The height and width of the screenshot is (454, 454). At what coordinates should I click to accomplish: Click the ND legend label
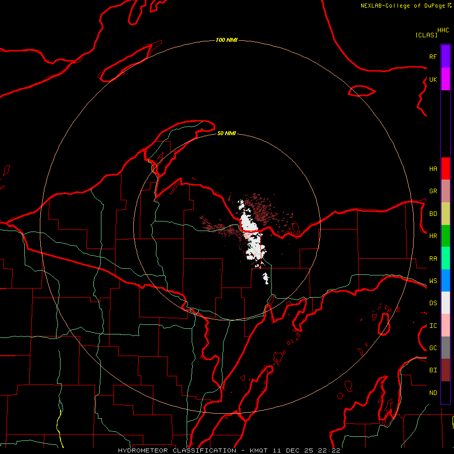click(433, 393)
